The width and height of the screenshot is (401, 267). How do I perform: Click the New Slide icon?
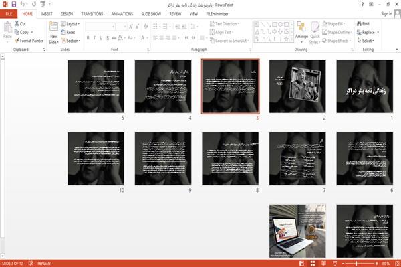click(x=53, y=27)
